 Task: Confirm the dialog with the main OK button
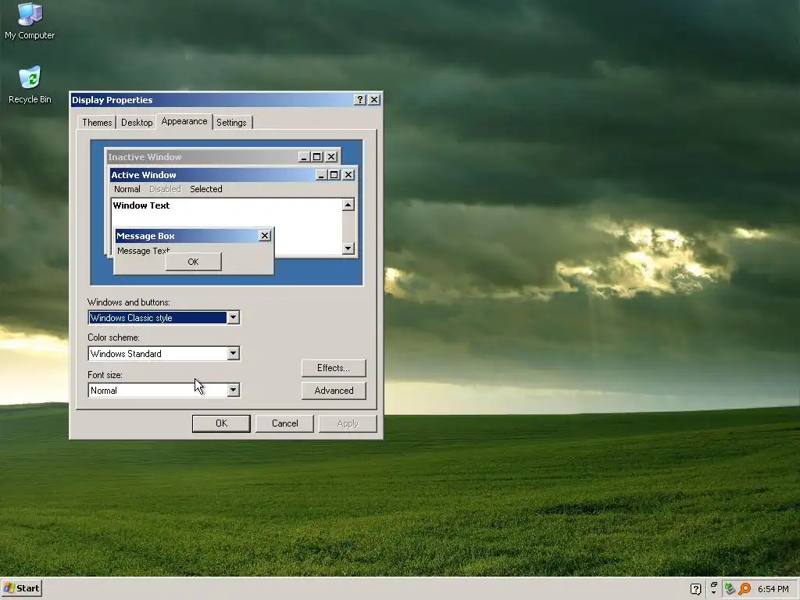pyautogui.click(x=221, y=423)
